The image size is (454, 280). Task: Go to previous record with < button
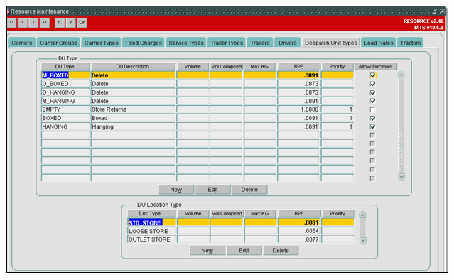[23, 23]
